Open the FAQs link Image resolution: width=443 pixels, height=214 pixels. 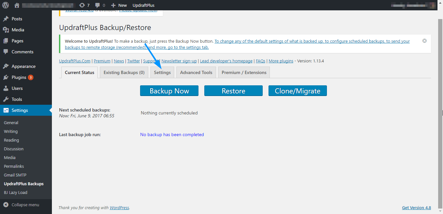260,61
